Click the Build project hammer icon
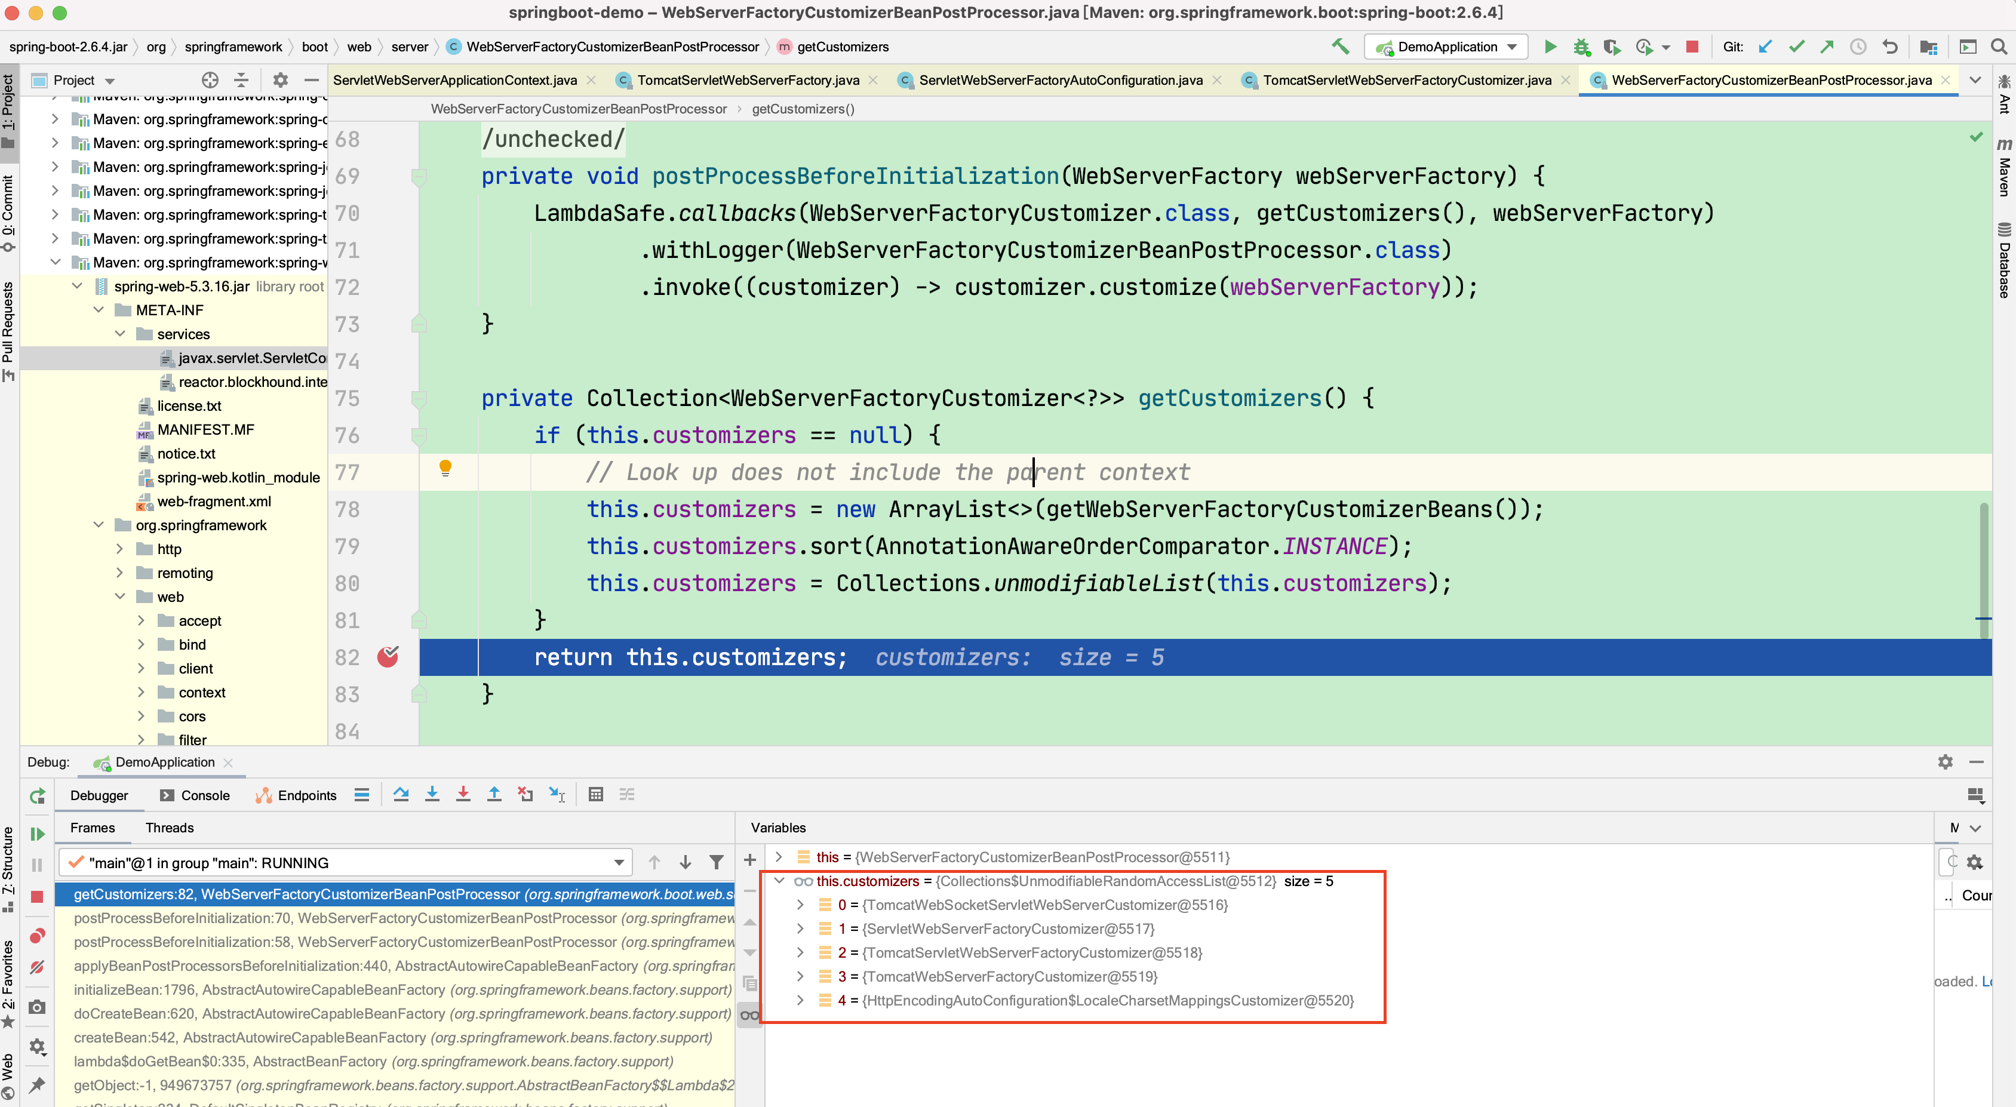 [1340, 47]
